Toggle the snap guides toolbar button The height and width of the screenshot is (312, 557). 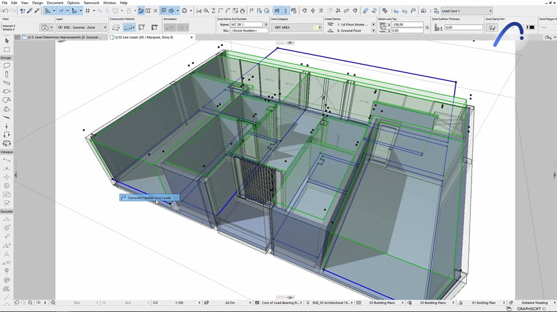(x=61, y=11)
